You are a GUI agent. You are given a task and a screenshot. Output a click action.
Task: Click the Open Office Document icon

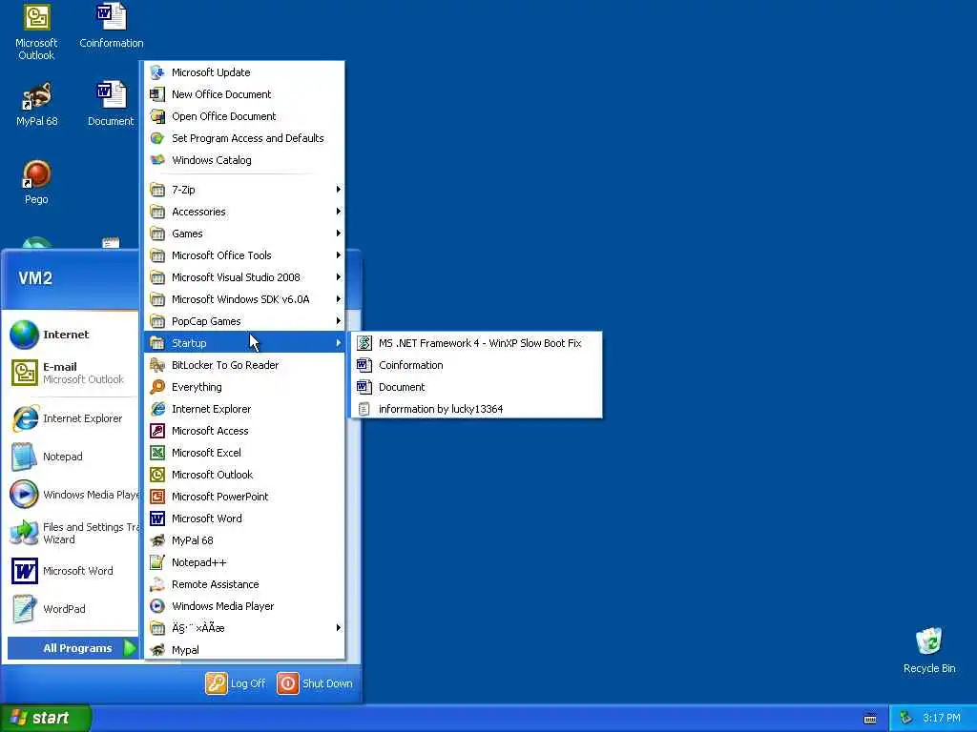click(x=157, y=116)
